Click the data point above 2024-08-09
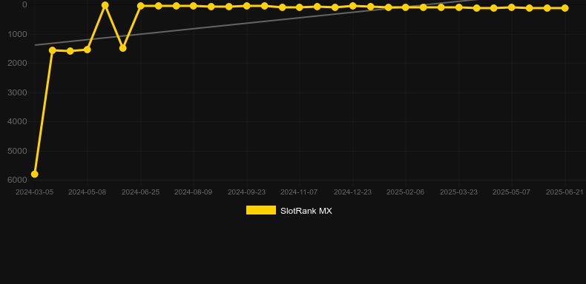586x284 pixels. point(193,6)
